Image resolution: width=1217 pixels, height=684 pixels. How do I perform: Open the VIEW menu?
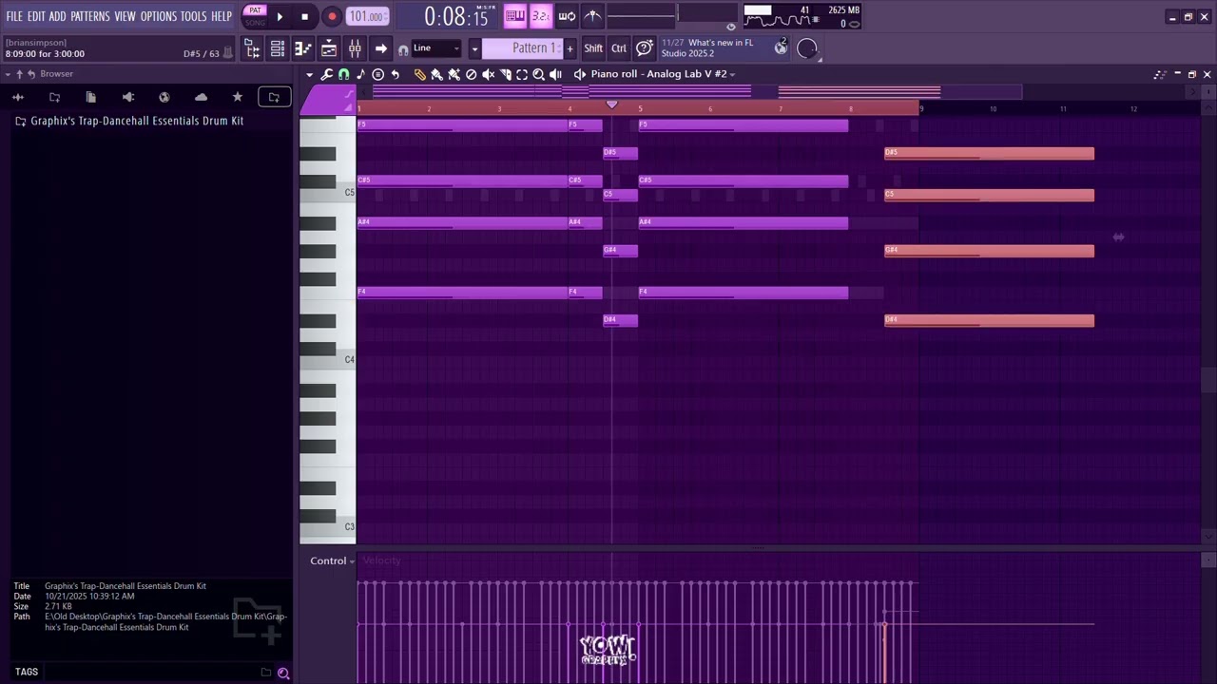126,16
